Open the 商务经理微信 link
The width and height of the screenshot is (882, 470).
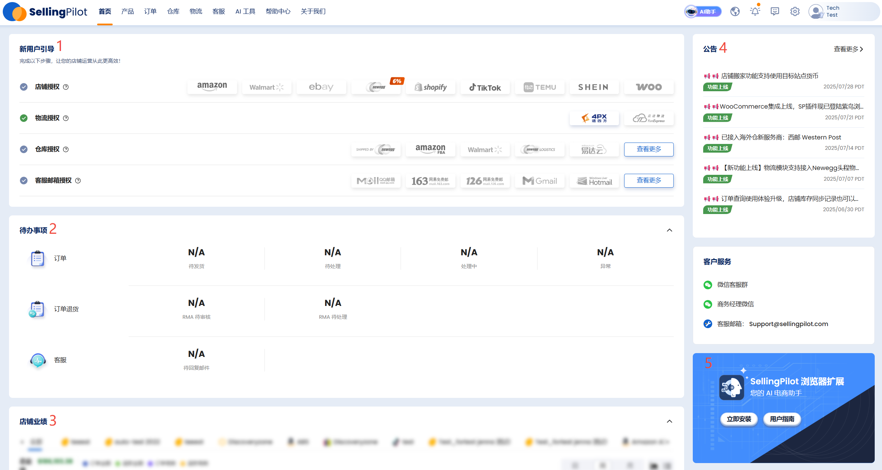(x=735, y=304)
